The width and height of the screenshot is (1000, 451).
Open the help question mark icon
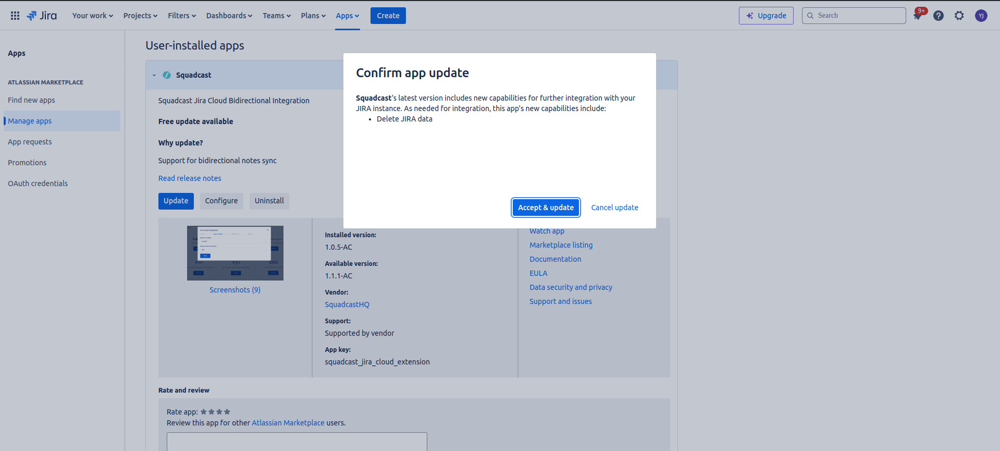(939, 16)
